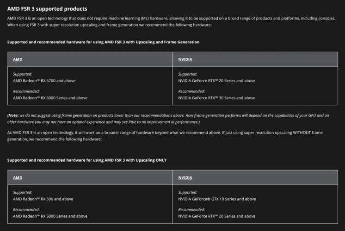
Task: Click paragraph starting "As AMD FSR 3 is an open technology"
Action: pos(168,136)
